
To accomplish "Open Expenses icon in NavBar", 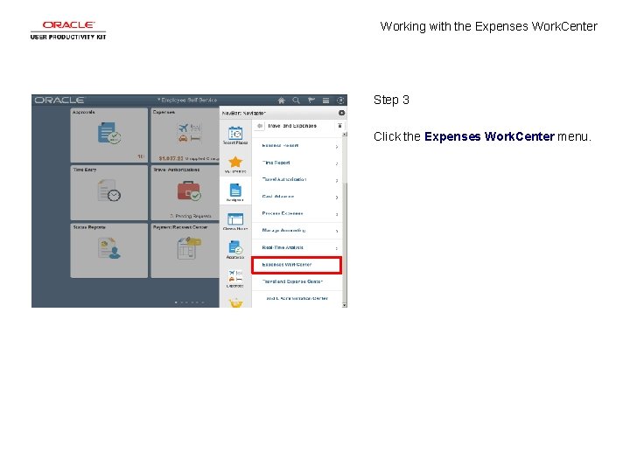I will [x=235, y=279].
